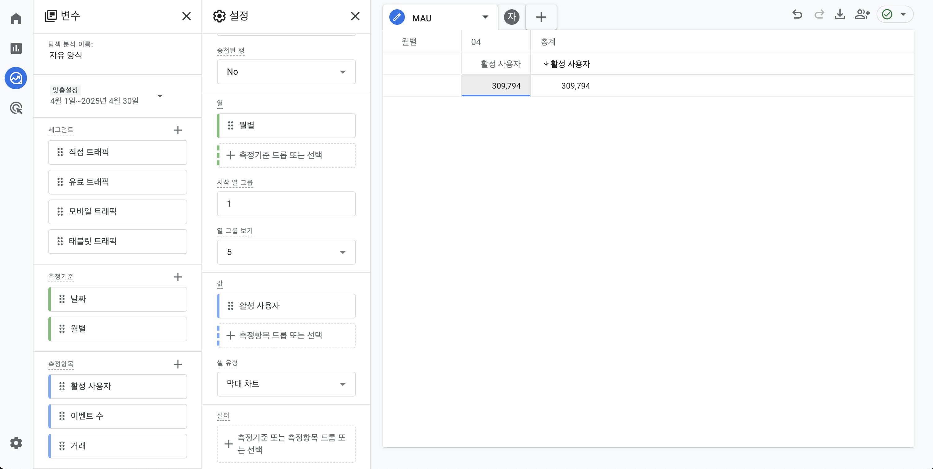The height and width of the screenshot is (469, 933).
Task: Open the Home icon in sidebar
Action: pyautogui.click(x=16, y=19)
